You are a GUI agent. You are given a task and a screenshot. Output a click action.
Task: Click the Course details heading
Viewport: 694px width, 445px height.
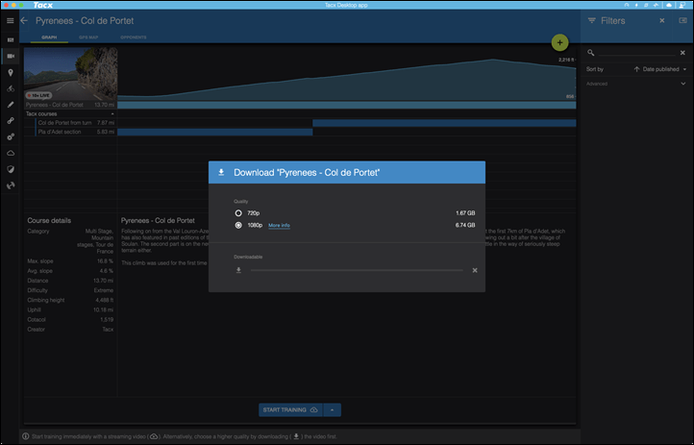[49, 220]
